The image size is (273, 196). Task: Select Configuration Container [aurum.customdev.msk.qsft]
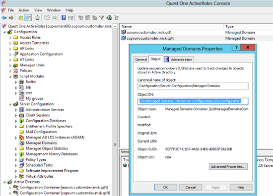(64, 187)
